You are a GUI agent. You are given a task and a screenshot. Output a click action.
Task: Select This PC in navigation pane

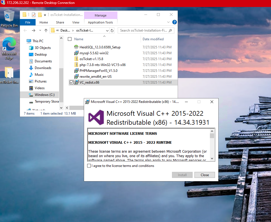pyautogui.click(x=38, y=41)
